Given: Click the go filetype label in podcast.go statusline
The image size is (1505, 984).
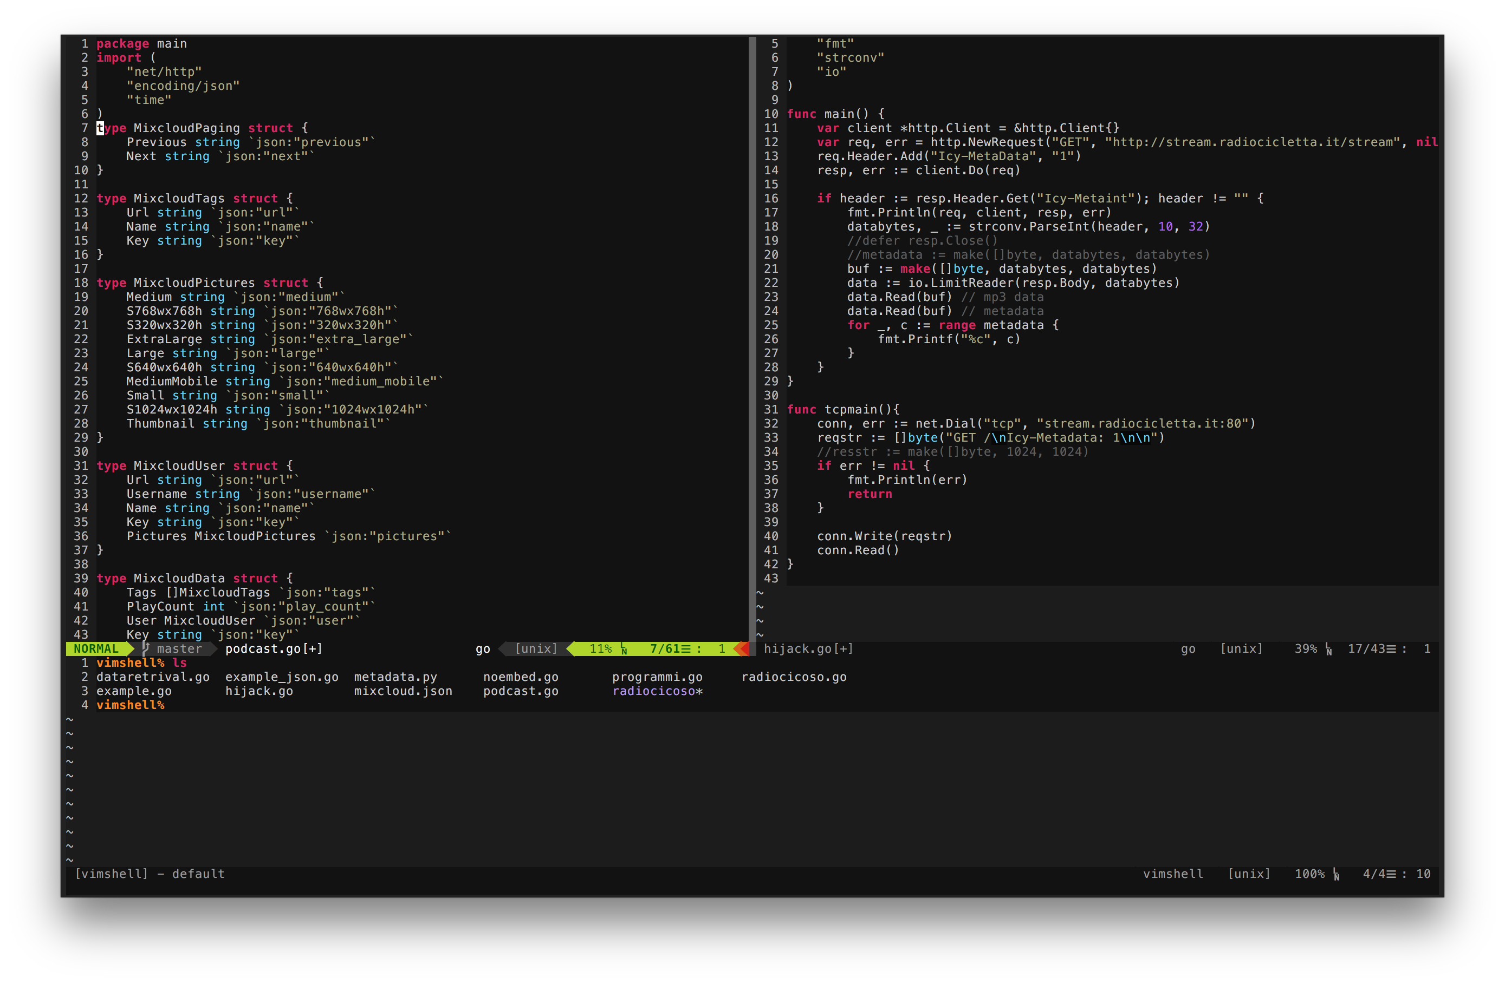Looking at the screenshot, I should point(483,648).
